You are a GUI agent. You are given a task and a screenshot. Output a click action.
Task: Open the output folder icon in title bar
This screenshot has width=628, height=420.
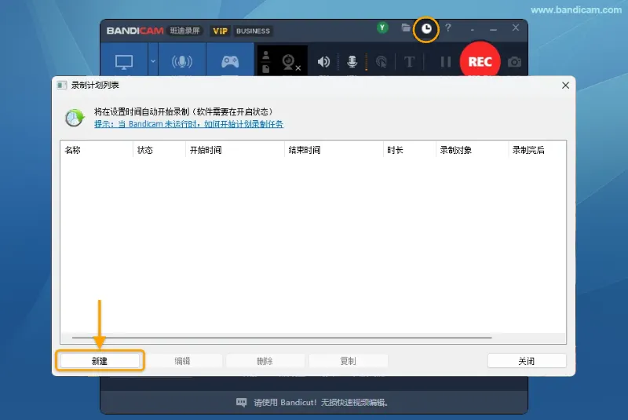(406, 27)
